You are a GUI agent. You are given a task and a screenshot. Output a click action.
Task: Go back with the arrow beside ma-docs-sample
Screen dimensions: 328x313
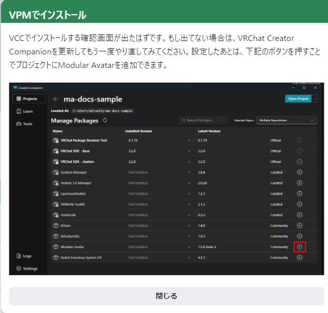(x=56, y=99)
